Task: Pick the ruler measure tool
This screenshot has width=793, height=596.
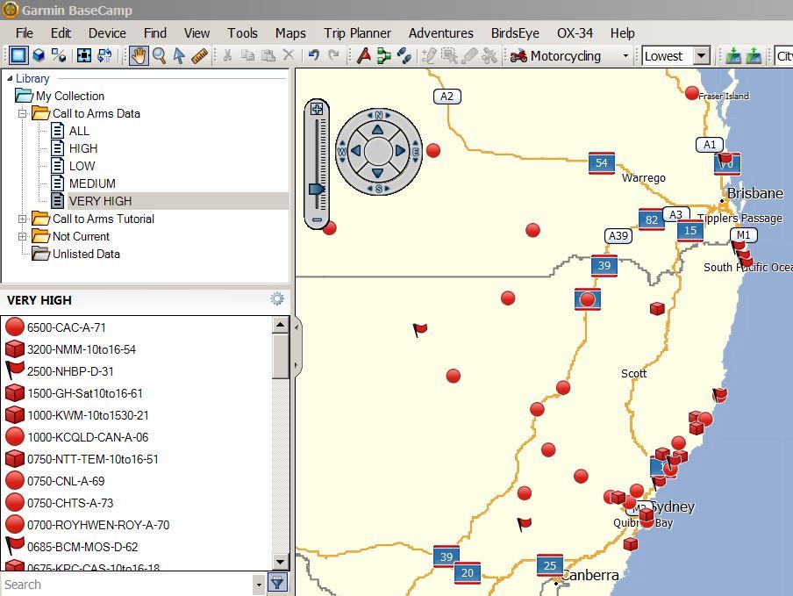Action: coord(200,55)
